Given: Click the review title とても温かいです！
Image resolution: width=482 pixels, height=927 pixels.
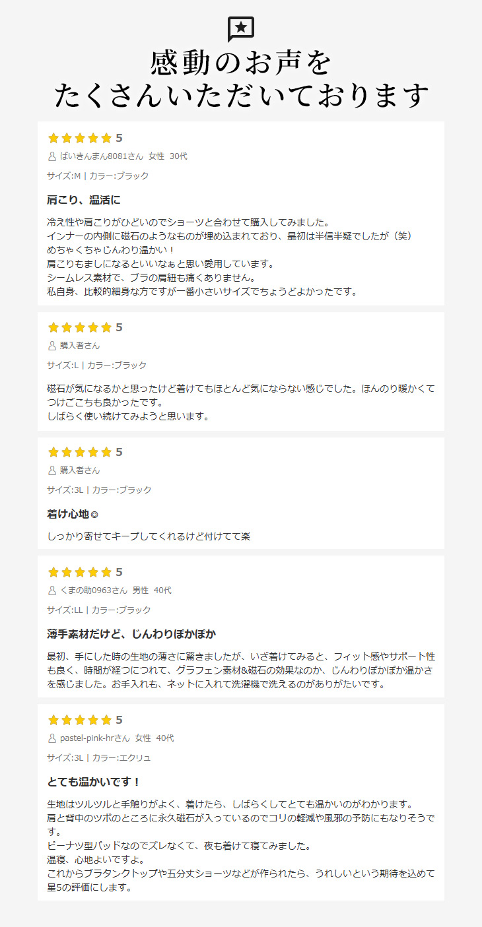Looking at the screenshot, I should [94, 782].
